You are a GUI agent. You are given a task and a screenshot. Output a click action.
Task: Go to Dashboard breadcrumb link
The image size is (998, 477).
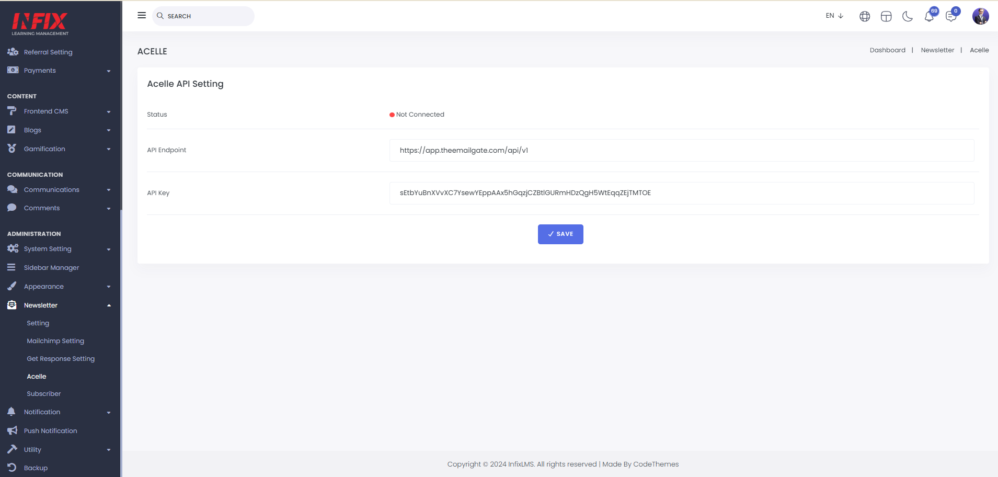pyautogui.click(x=888, y=50)
